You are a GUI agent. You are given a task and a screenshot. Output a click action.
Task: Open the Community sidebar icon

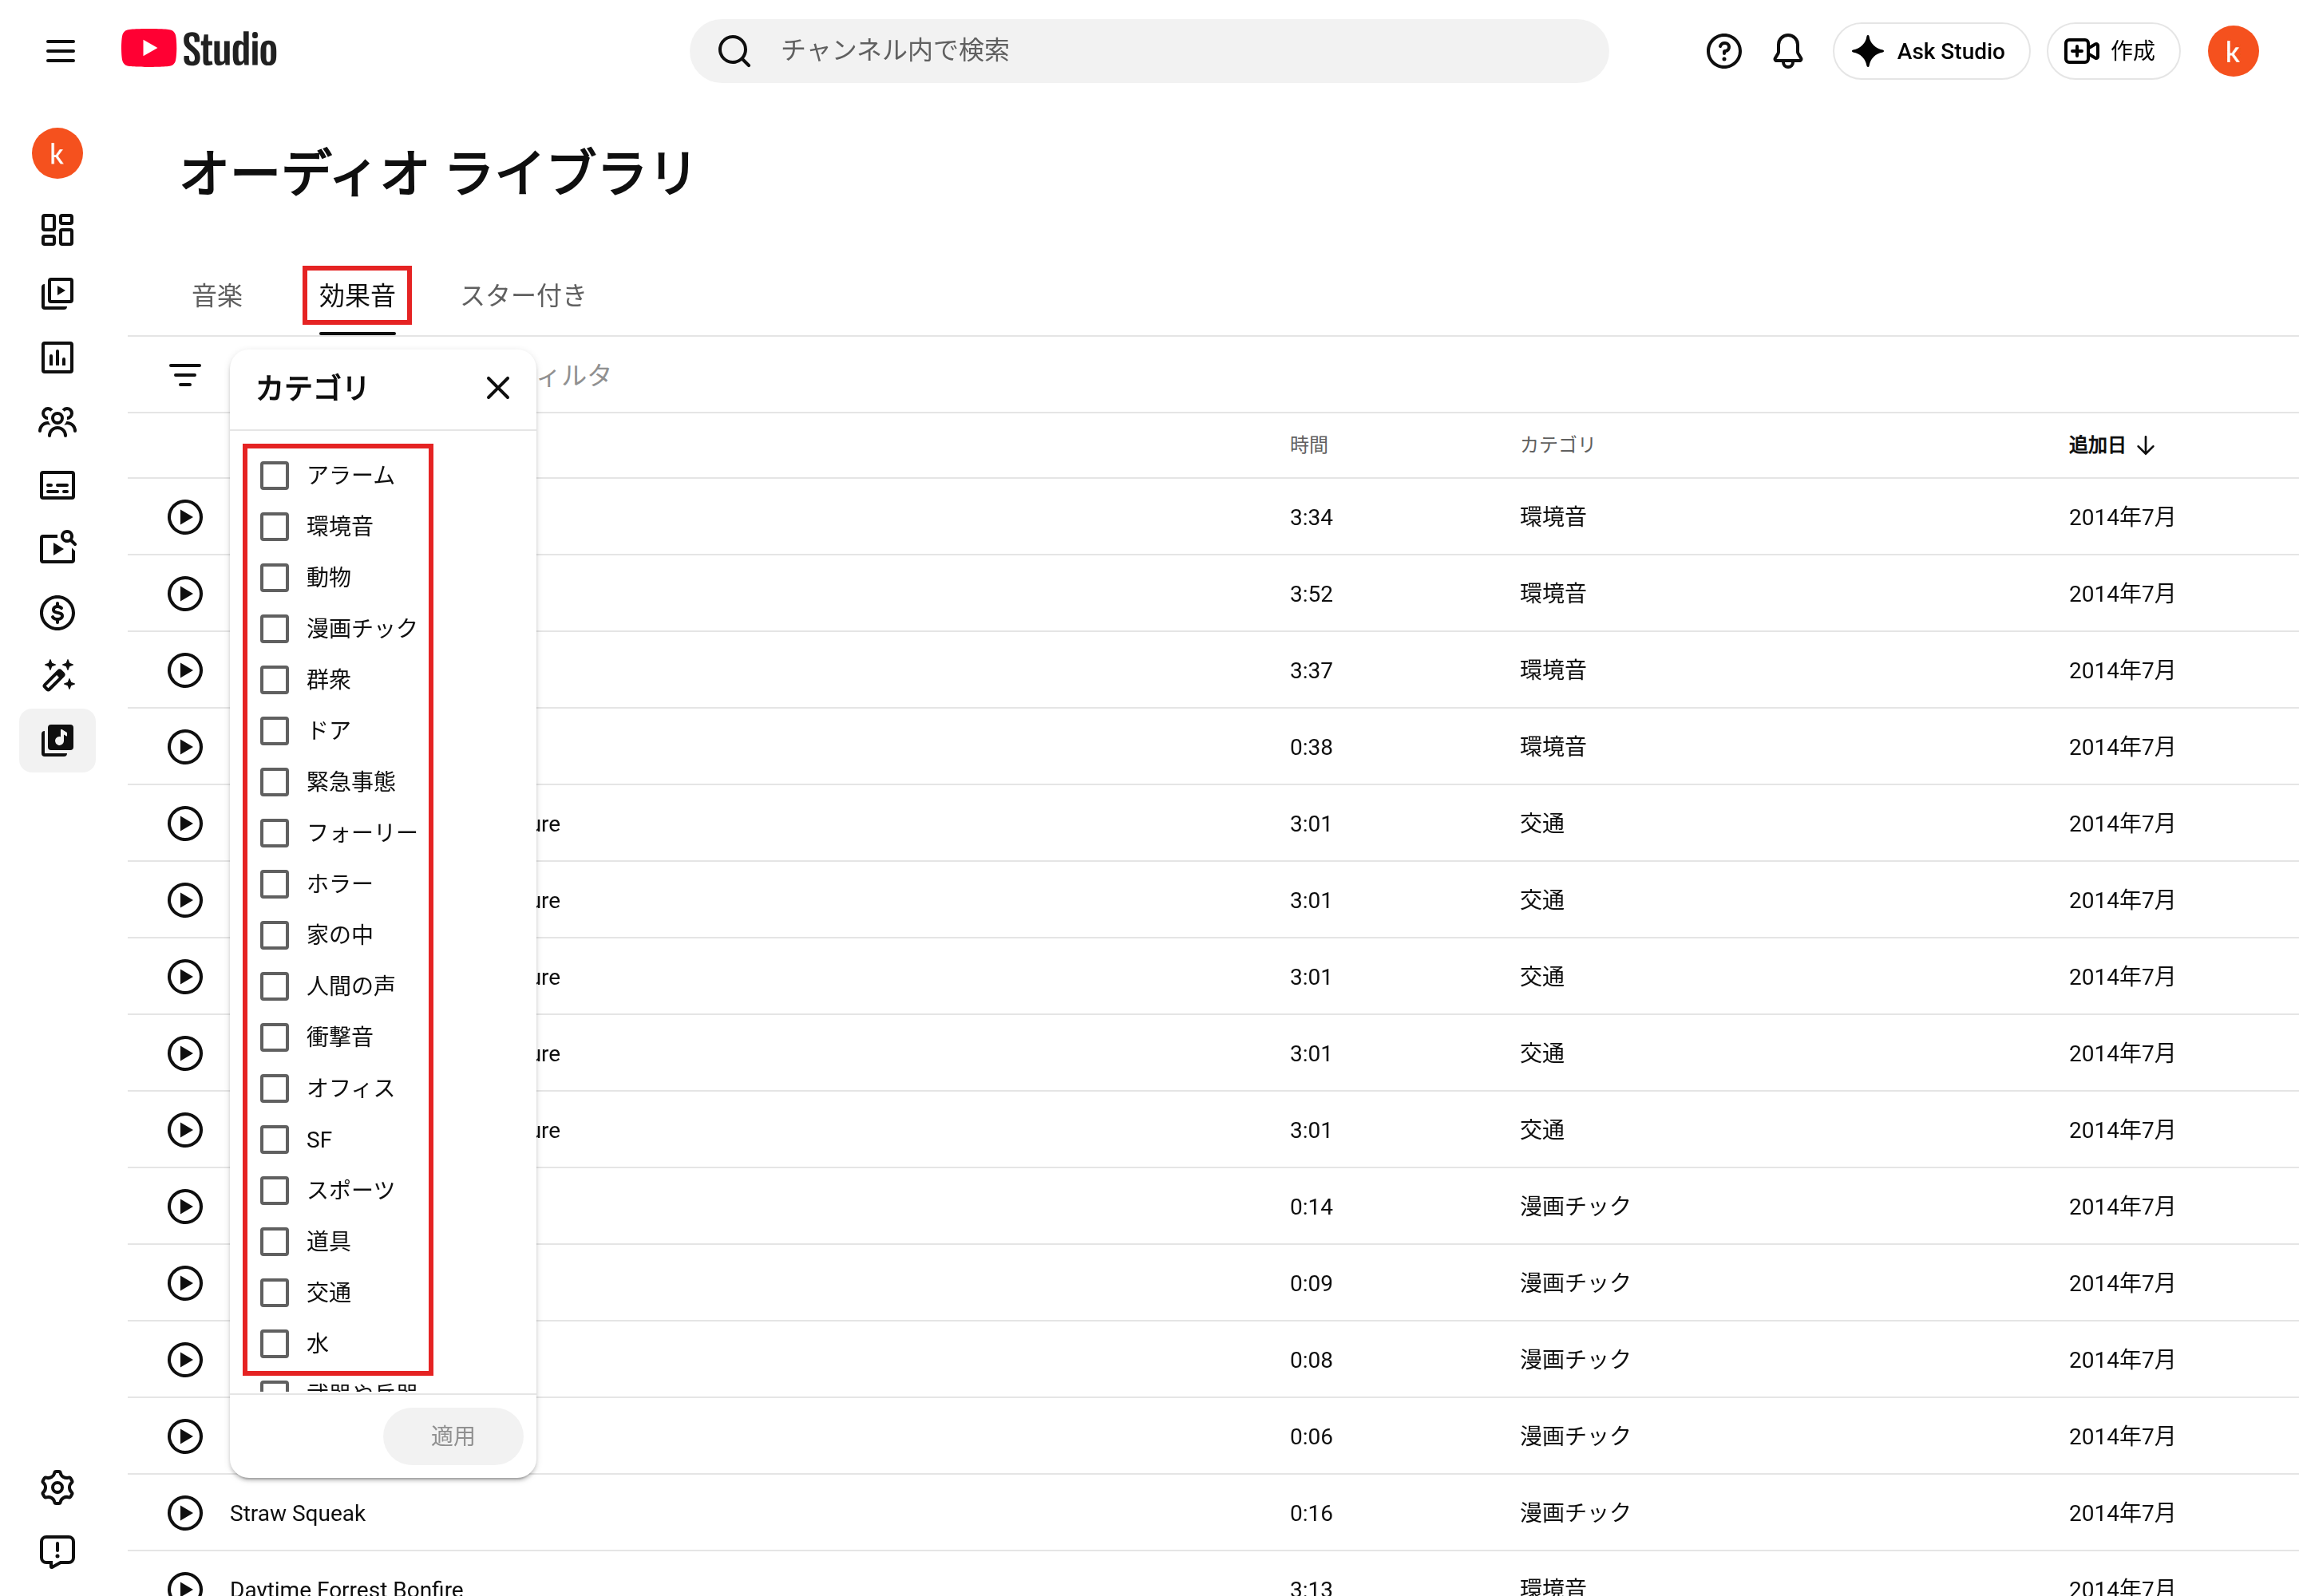coord(57,422)
